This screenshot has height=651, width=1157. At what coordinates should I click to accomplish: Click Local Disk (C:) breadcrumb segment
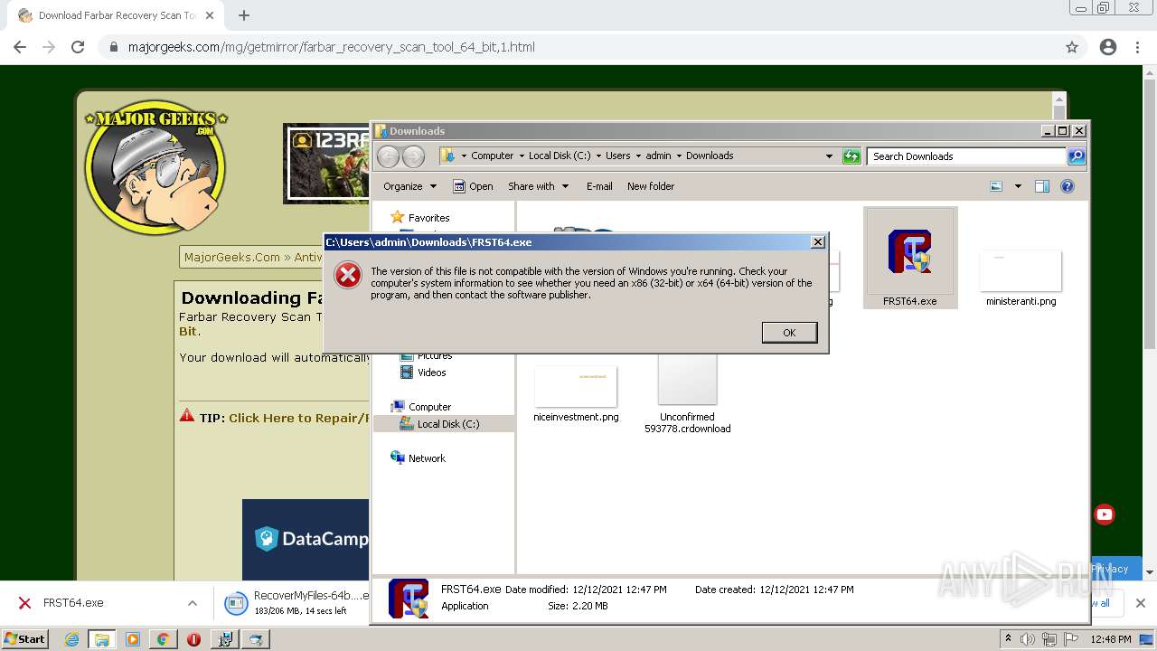(x=560, y=156)
